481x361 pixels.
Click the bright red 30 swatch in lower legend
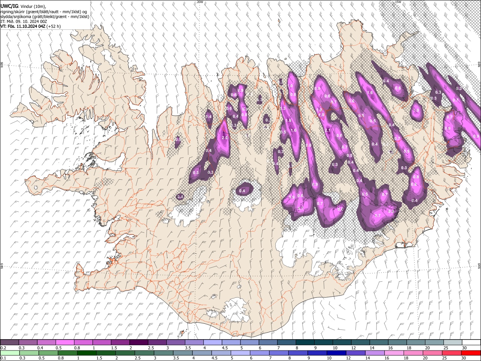pos(471,353)
